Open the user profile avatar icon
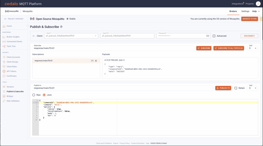The width and height of the screenshot is (263, 146). tap(258, 4)
